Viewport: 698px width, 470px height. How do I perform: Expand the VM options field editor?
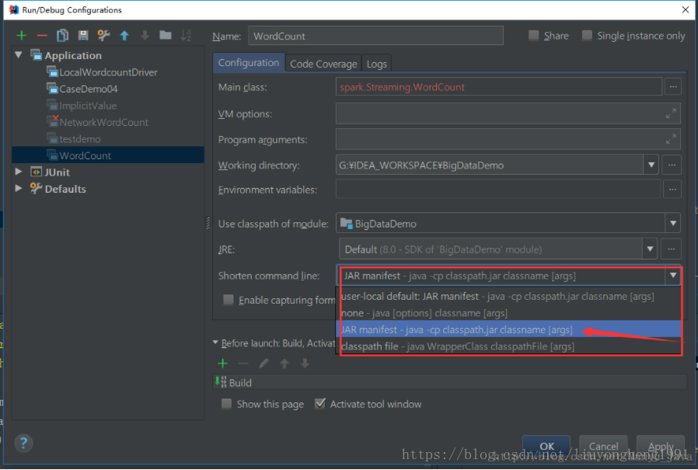point(670,114)
